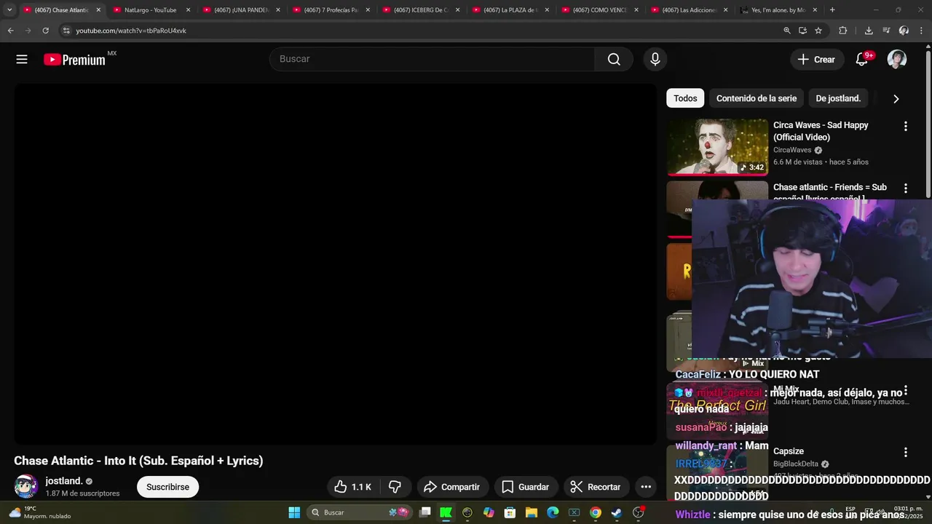Viewport: 932px width, 524px height.
Task: Select the Contenido de la serie chip
Action: [757, 98]
